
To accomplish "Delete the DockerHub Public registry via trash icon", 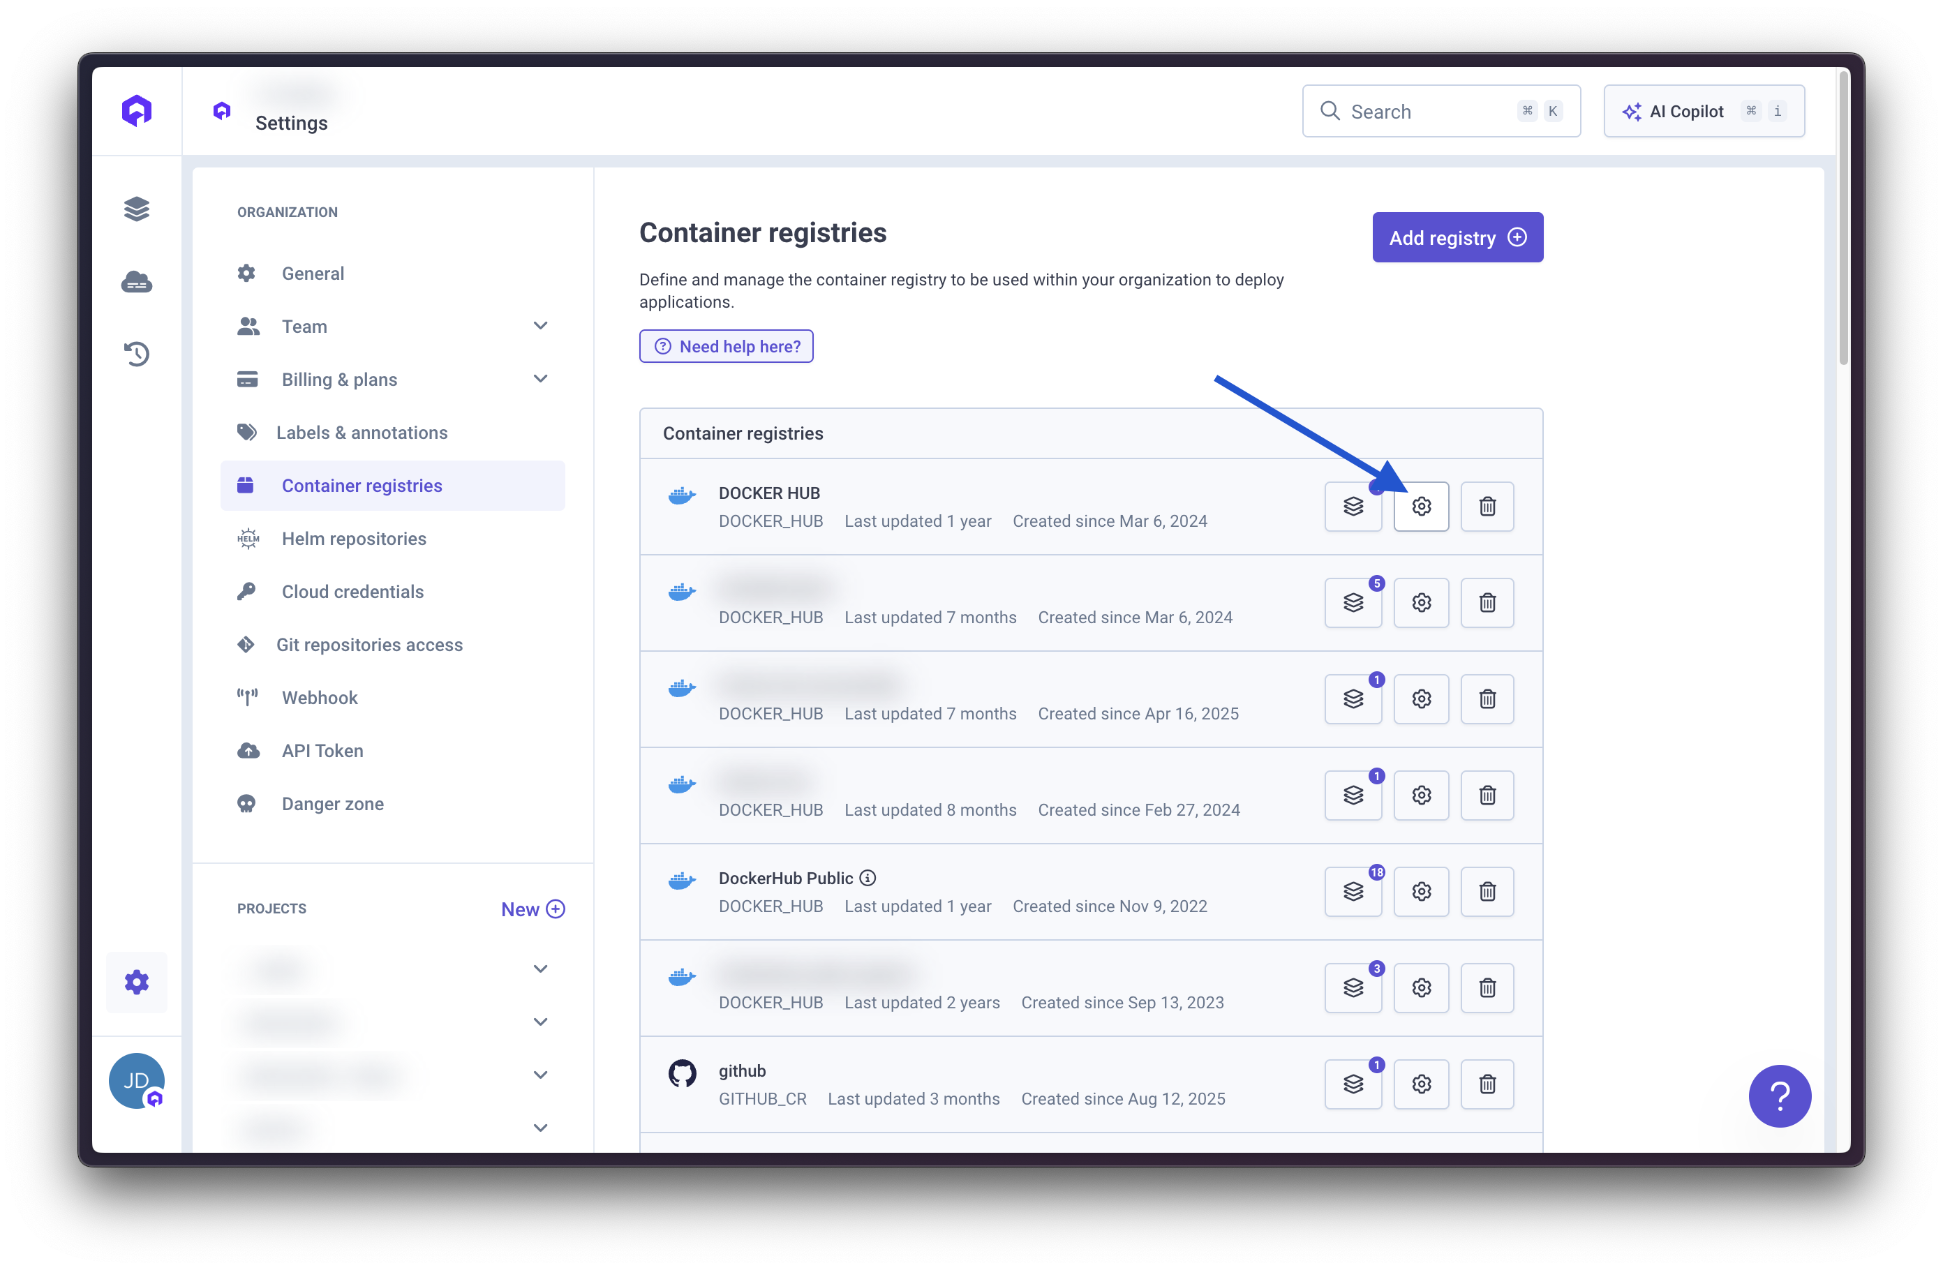I will tap(1487, 891).
